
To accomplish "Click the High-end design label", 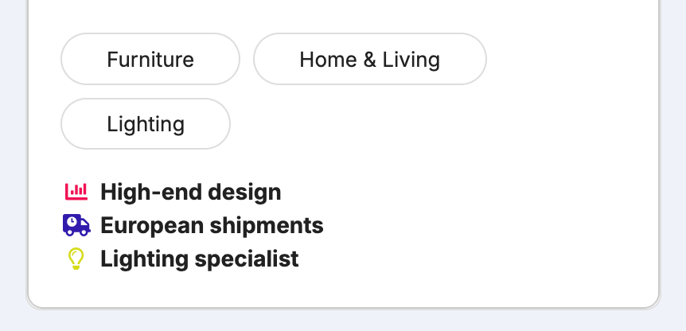I will tap(191, 192).
